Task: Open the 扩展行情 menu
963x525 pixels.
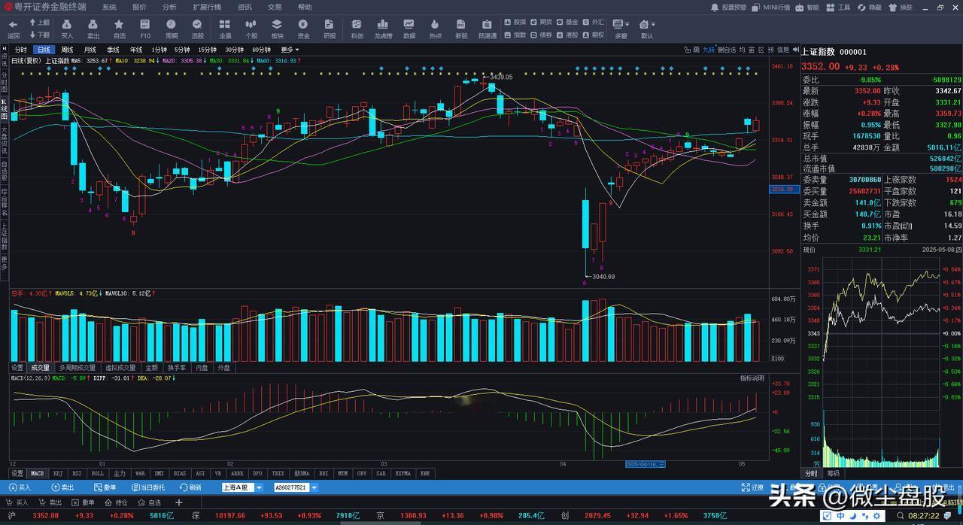Action: point(207,7)
